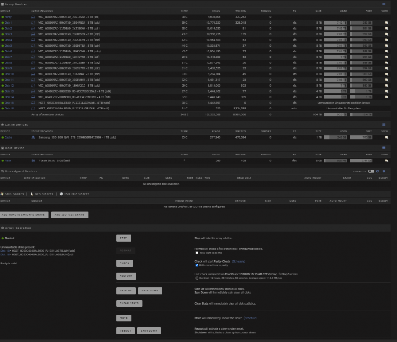Image resolution: width=397 pixels, height=342 pixels.
Task: Select 'Array of seventeen devices' summary row
Action: (x=195, y=114)
